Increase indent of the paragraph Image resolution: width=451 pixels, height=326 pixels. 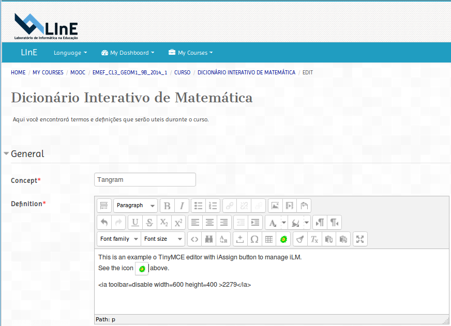[x=255, y=222]
